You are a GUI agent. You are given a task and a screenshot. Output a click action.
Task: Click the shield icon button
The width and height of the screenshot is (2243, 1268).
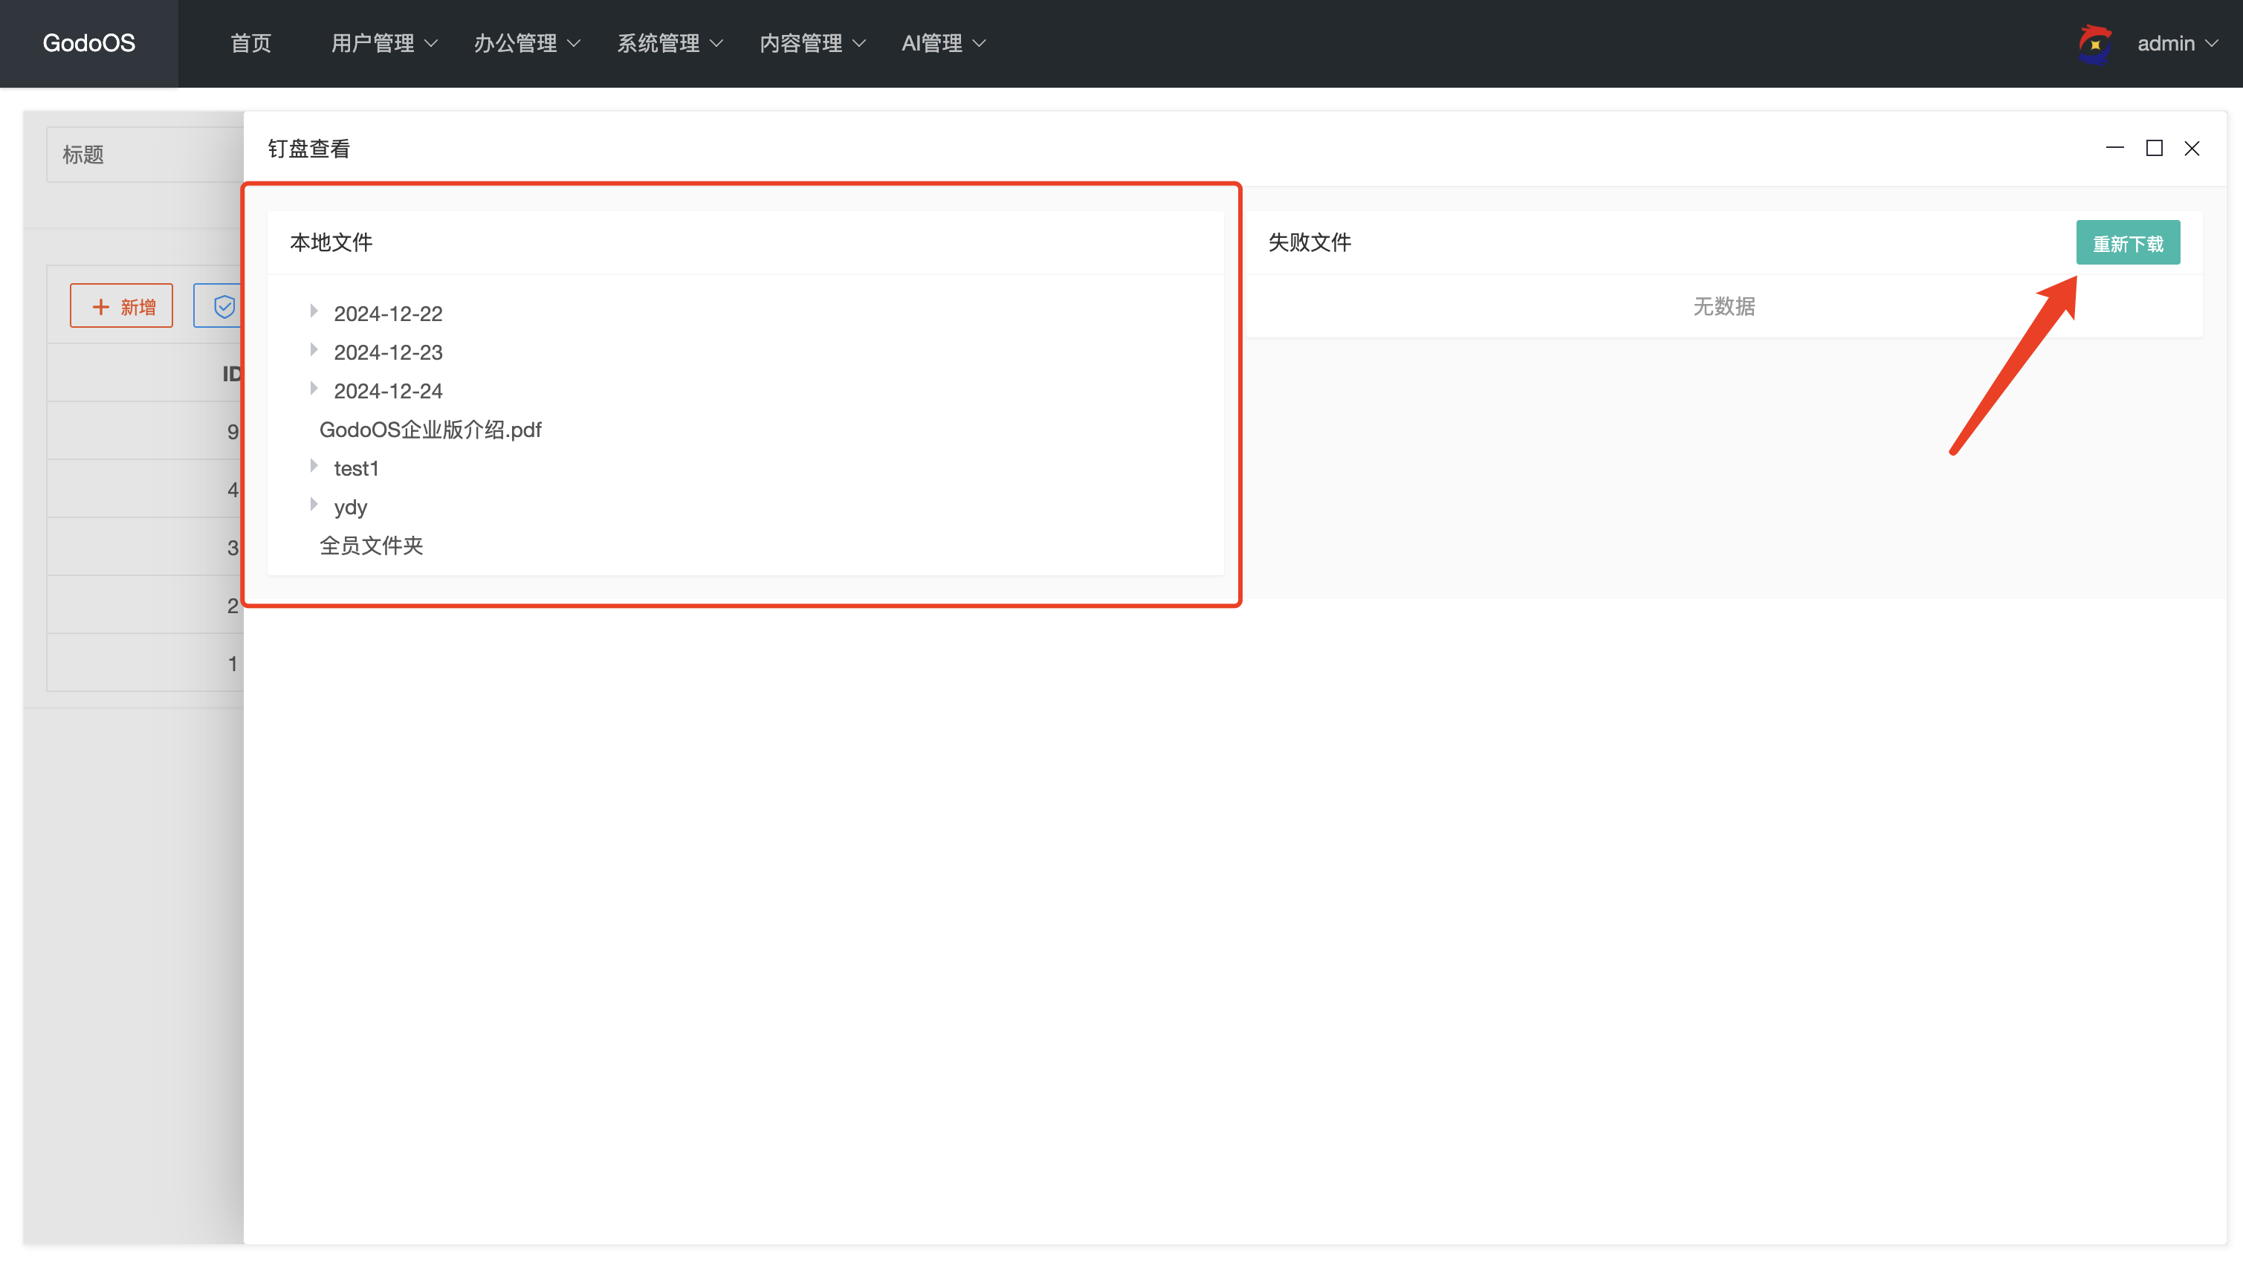click(223, 305)
